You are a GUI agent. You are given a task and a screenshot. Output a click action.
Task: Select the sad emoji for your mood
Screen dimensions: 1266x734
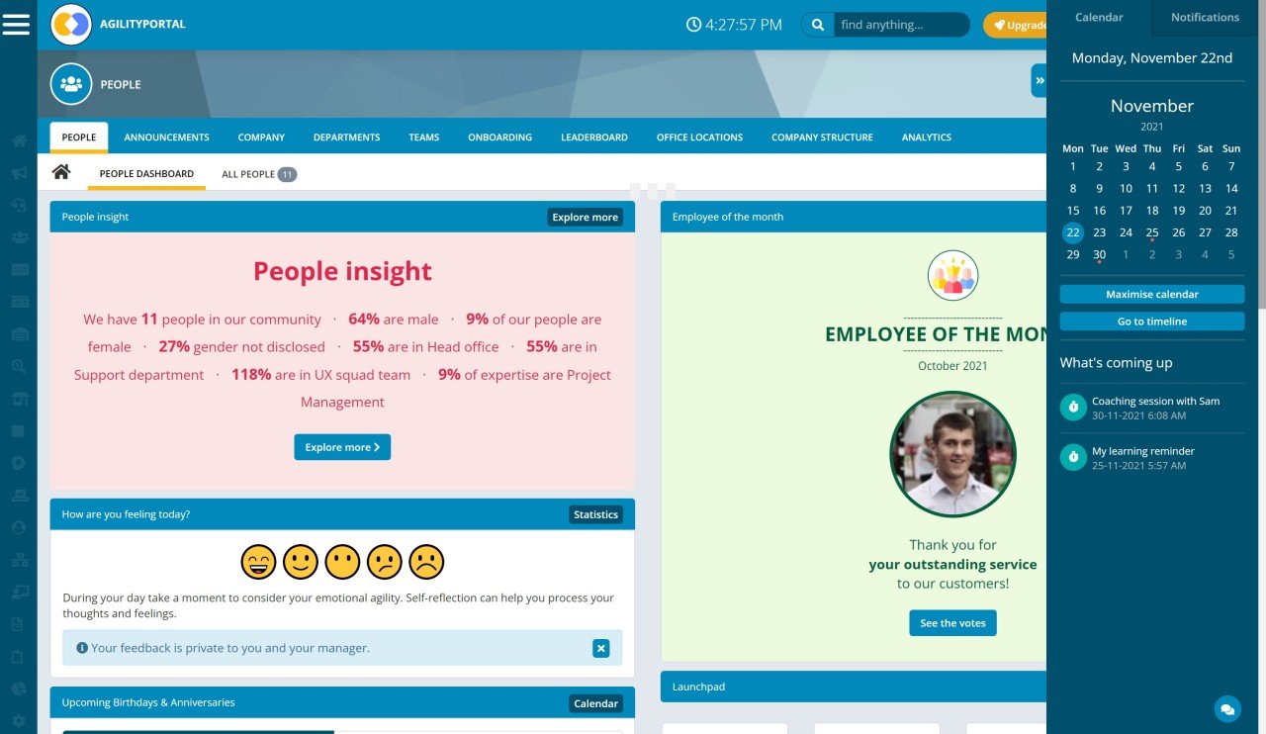point(427,562)
